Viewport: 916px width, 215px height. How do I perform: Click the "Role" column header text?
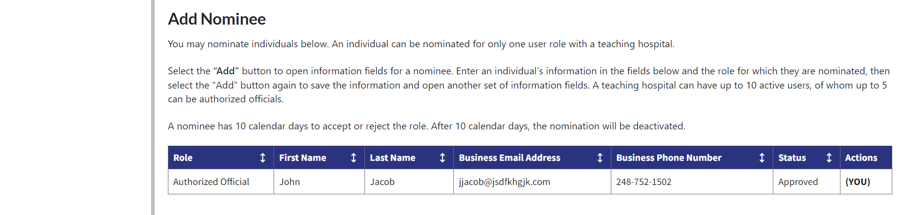click(x=183, y=158)
